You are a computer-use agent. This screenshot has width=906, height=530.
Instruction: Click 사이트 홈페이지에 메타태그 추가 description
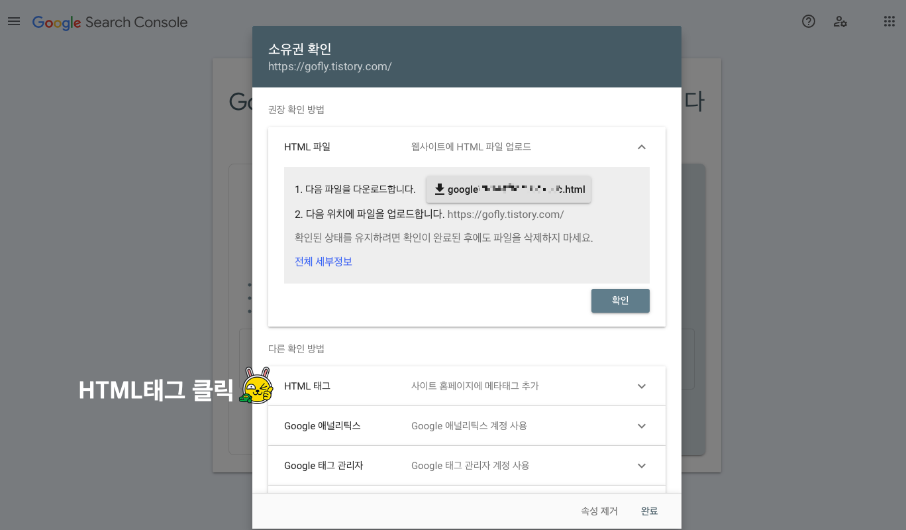pyautogui.click(x=475, y=386)
